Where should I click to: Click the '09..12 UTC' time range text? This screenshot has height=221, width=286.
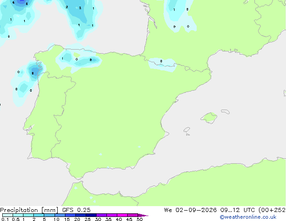click(237, 210)
